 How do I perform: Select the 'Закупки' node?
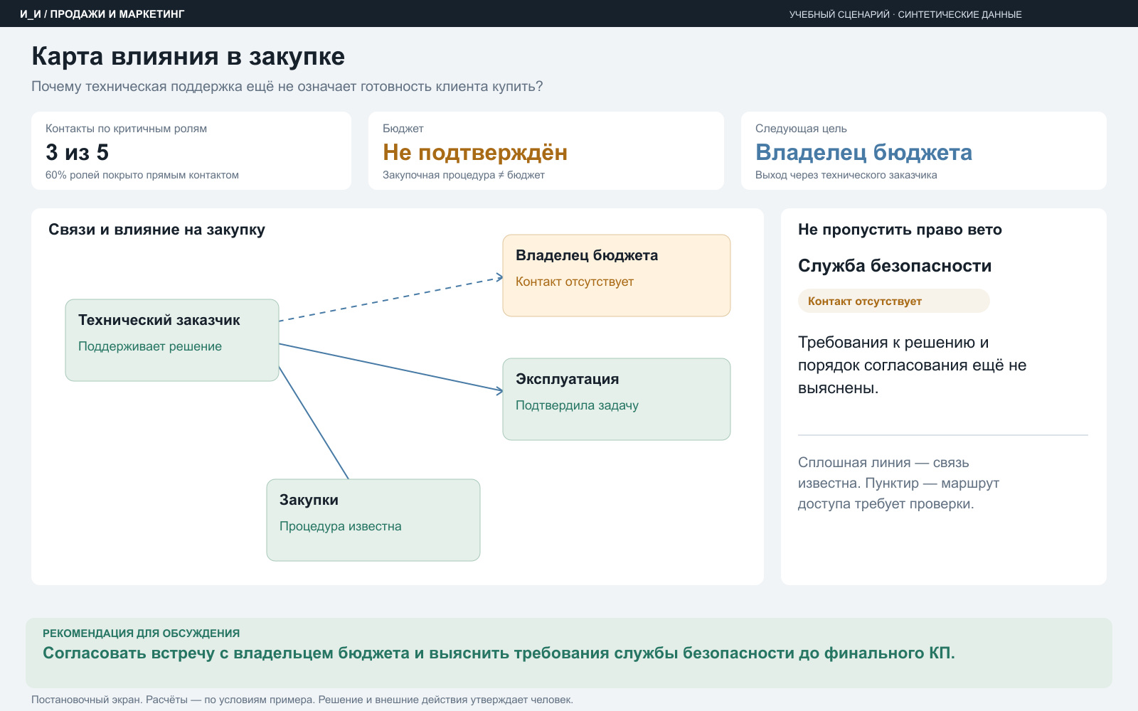pos(373,520)
